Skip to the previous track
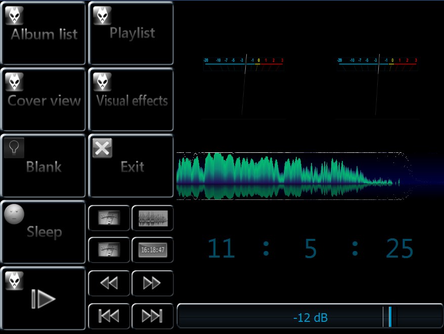This screenshot has width=444, height=334. (x=109, y=316)
